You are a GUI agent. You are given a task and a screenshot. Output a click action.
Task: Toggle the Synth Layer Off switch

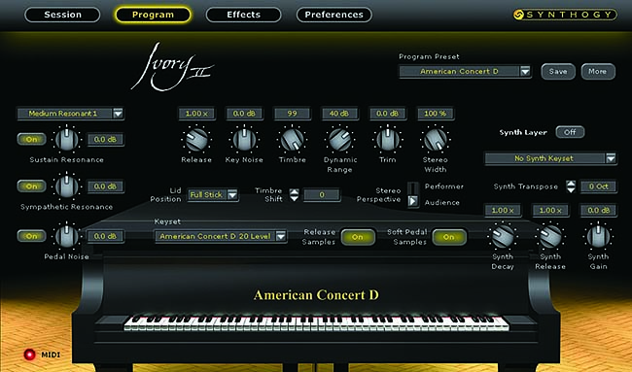(570, 132)
